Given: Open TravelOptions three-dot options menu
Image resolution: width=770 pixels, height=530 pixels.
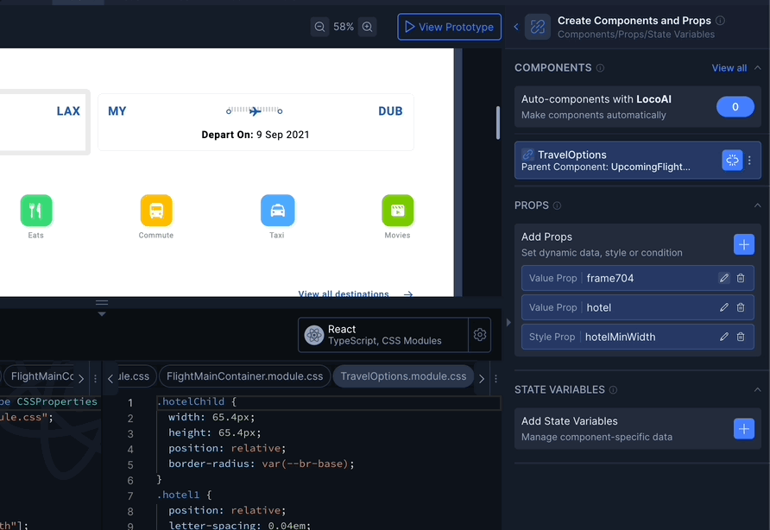Looking at the screenshot, I should (x=750, y=161).
